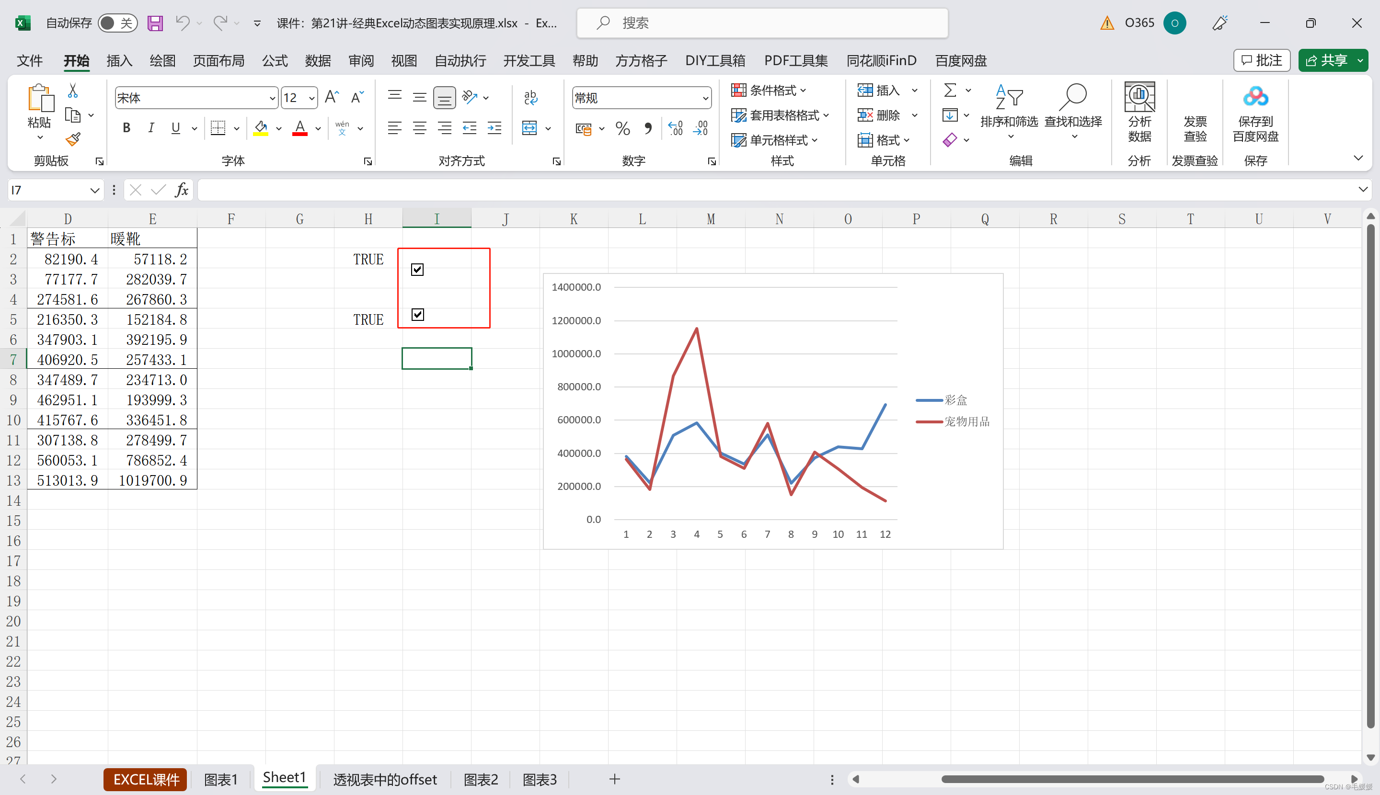The image size is (1380, 795).
Task: Open the font size dropdown showing 12
Action: [x=311, y=98]
